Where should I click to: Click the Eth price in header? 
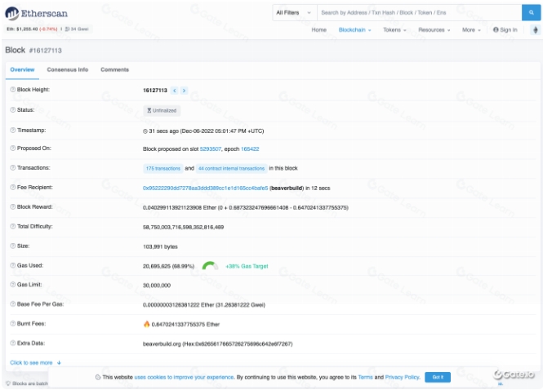coord(32,29)
